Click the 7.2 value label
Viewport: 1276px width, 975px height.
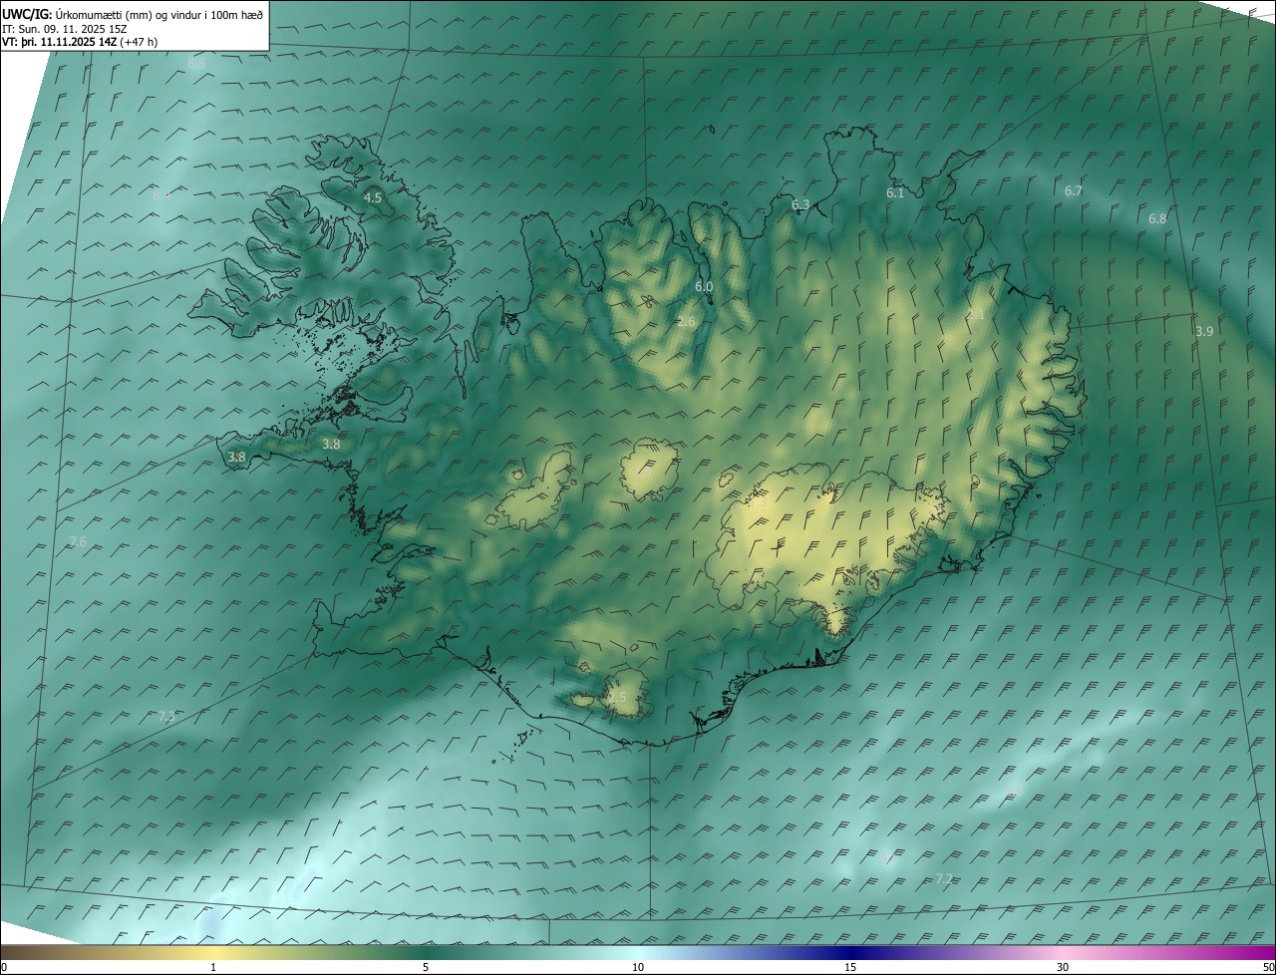(944, 878)
